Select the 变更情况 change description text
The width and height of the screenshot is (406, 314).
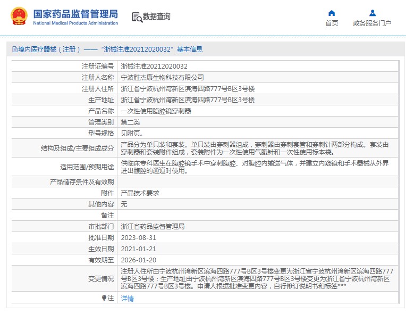[x=257, y=278]
